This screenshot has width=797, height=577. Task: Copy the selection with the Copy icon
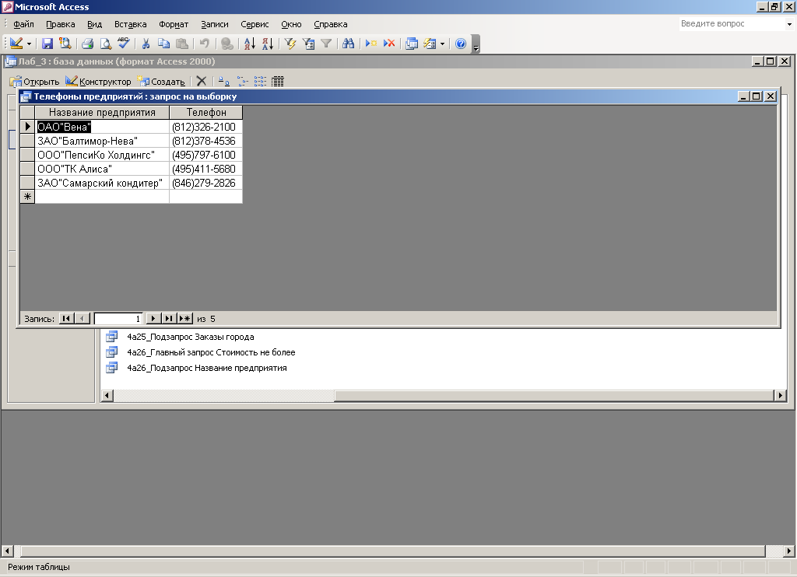pyautogui.click(x=163, y=44)
